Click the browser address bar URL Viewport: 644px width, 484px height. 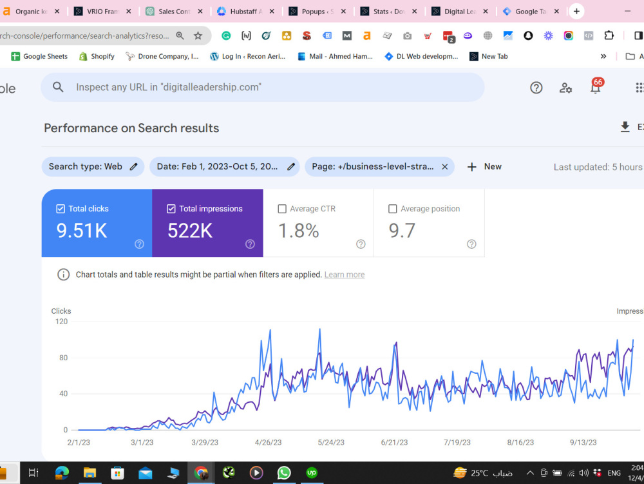point(84,35)
